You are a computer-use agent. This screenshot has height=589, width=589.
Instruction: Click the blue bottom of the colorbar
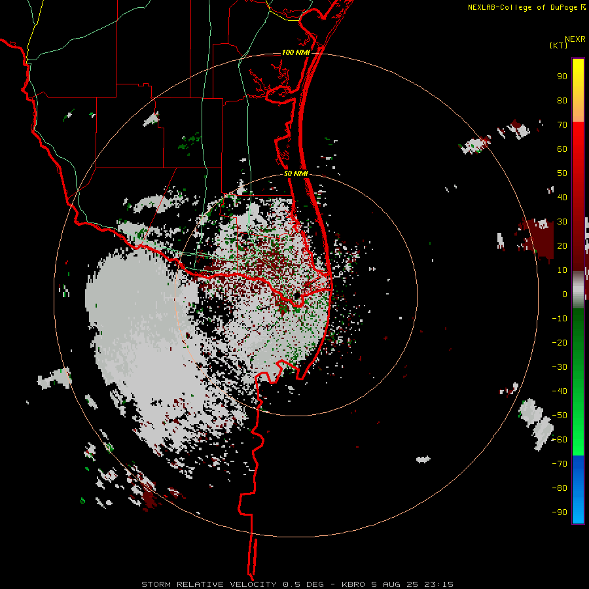(578, 490)
